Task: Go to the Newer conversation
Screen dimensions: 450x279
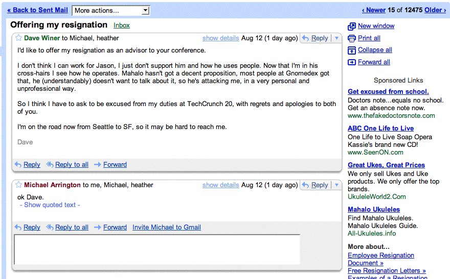Action: 374,10
